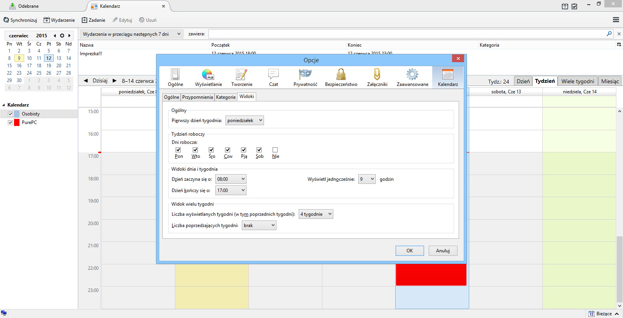Uncheck the Sob working day checkbox

(x=259, y=150)
